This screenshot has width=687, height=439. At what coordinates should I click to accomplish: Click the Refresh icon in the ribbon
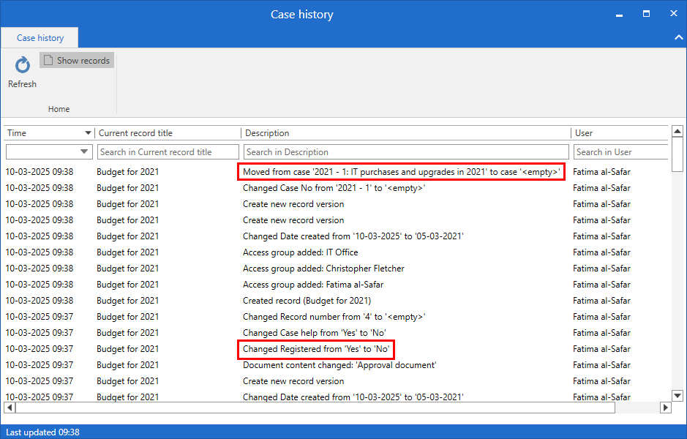[22, 66]
